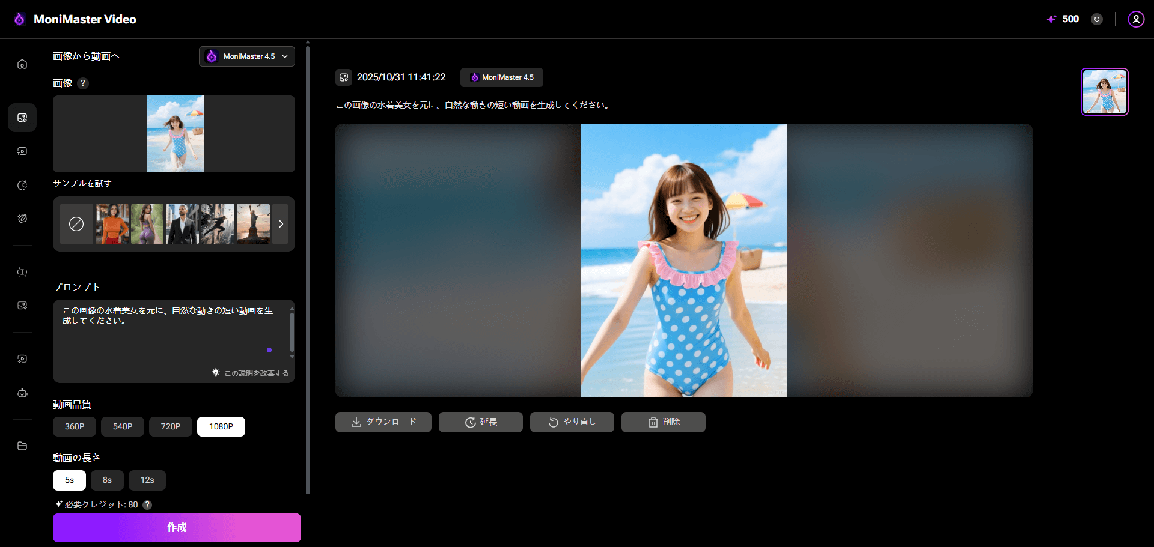Select the no-sample clear icon

point(76,224)
